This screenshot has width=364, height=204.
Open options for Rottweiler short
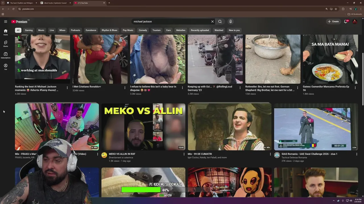point(297,88)
